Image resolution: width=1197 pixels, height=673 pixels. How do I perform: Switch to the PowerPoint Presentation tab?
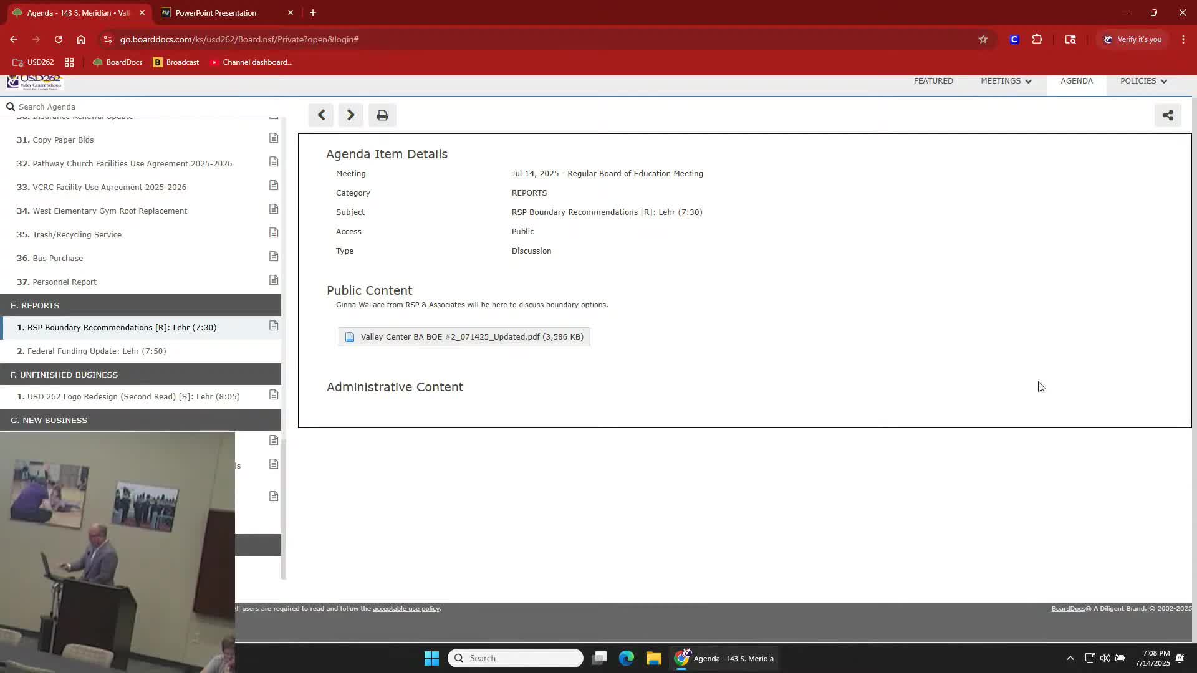[x=216, y=12]
